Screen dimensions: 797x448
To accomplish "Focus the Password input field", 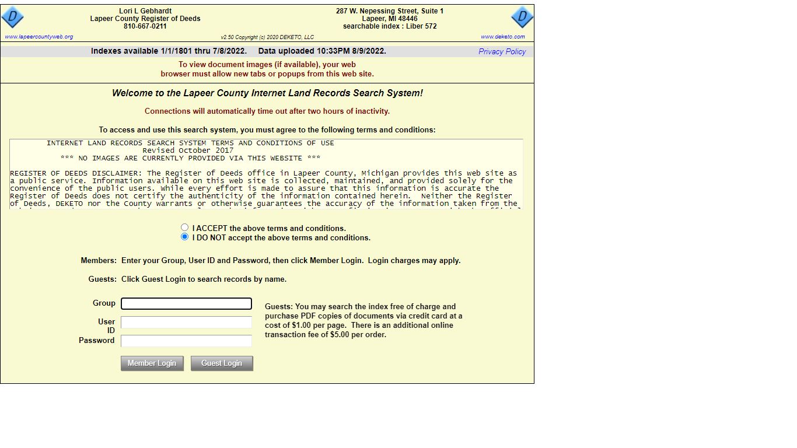I will [x=186, y=341].
